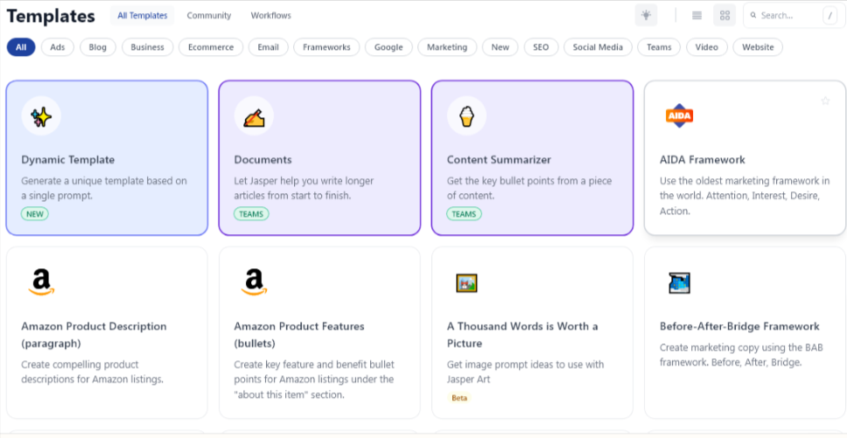Show the Frameworks category templates

326,47
